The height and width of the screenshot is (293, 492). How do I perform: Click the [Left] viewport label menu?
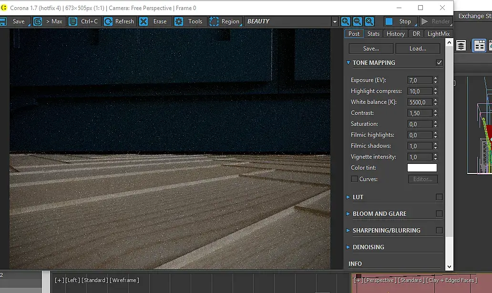point(72,280)
